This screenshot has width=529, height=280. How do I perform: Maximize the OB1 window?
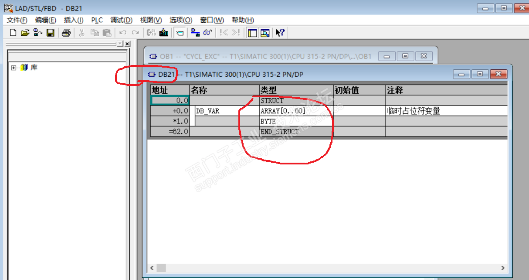405,56
